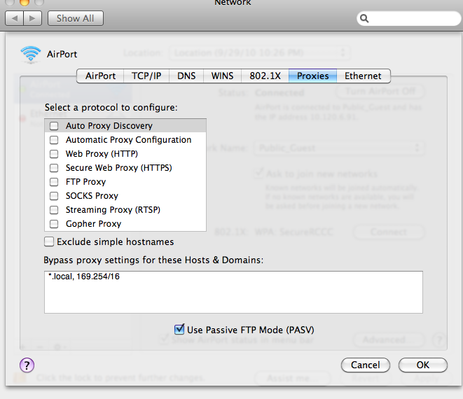Image resolution: width=463 pixels, height=399 pixels.
Task: Enable Web Proxy (HTTP) checkbox
Action: [54, 154]
